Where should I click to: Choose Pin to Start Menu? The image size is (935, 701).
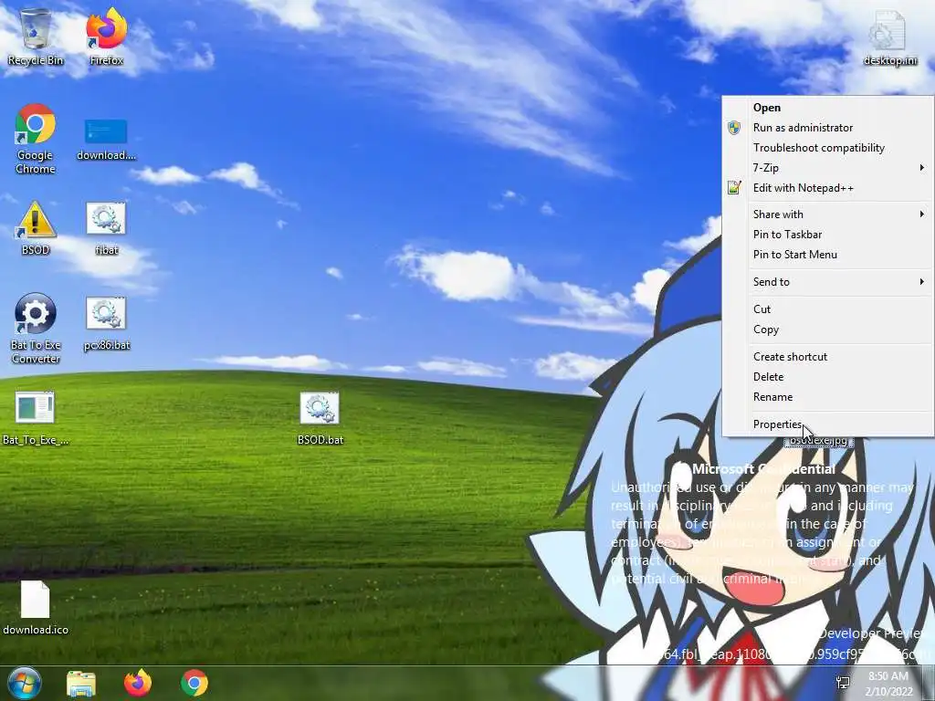[x=827, y=255]
